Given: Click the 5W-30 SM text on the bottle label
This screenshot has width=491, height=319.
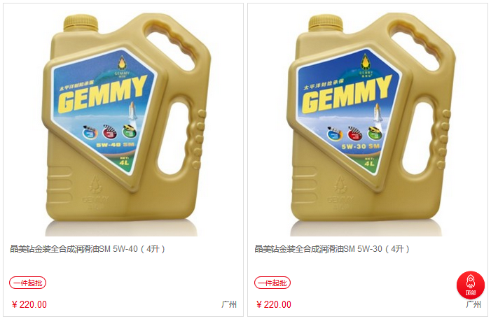Looking at the screenshot, I should [361, 146].
